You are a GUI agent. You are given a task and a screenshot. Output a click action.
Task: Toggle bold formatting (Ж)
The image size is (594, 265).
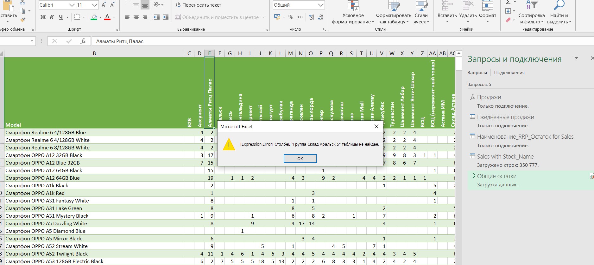(x=43, y=17)
